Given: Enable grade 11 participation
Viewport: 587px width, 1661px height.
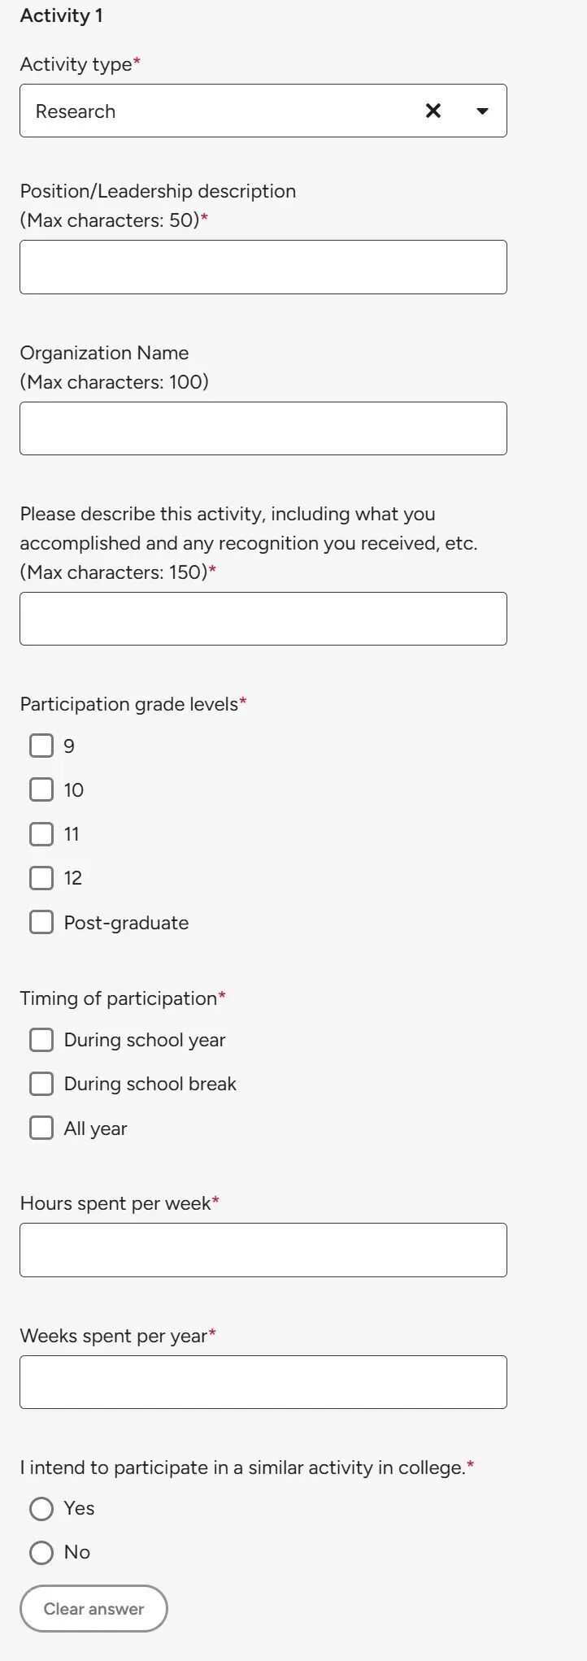Looking at the screenshot, I should (41, 833).
